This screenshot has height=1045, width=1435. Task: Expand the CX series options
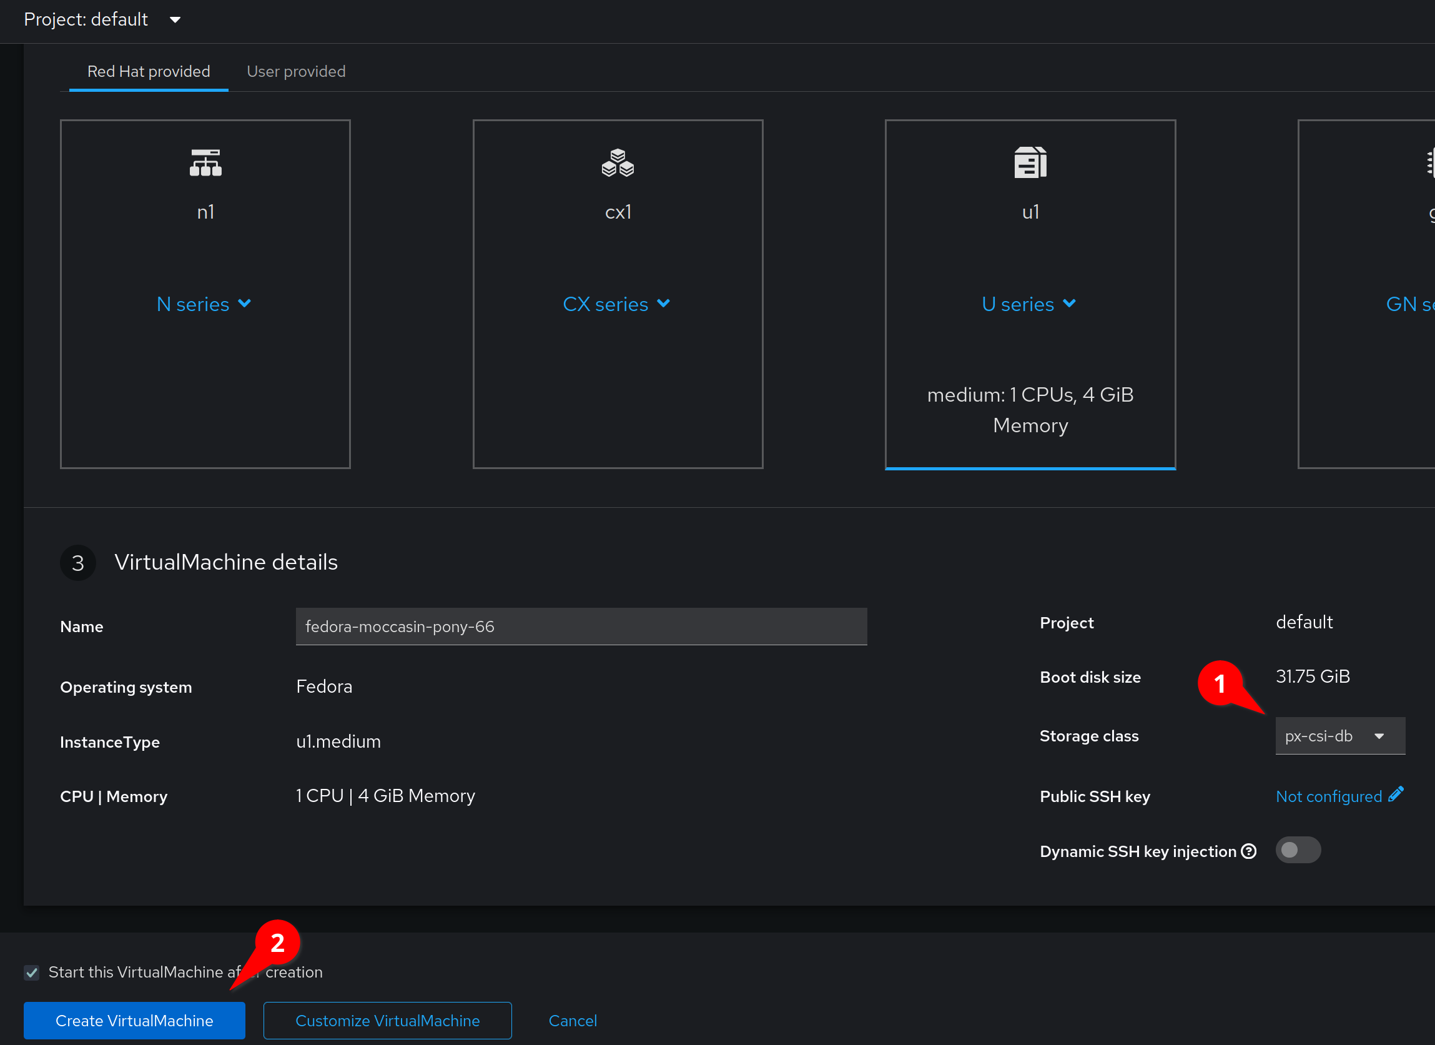(617, 304)
